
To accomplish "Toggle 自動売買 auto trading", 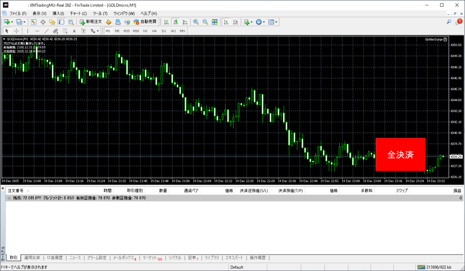I will pos(145,22).
